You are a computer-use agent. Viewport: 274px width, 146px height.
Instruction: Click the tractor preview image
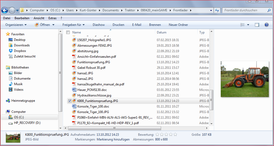click(x=241, y=79)
